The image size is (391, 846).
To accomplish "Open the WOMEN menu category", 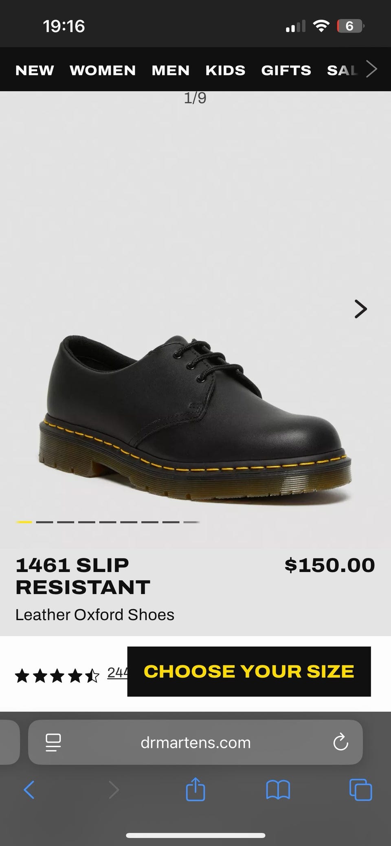I will tap(103, 70).
